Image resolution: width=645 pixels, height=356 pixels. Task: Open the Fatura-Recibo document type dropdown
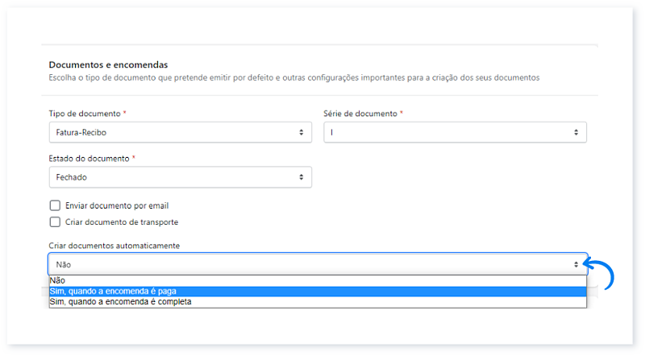(x=180, y=132)
